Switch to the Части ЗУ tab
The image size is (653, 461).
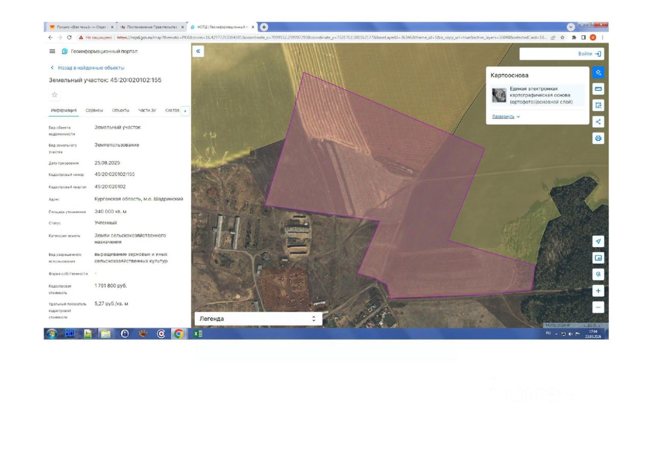[x=147, y=110]
